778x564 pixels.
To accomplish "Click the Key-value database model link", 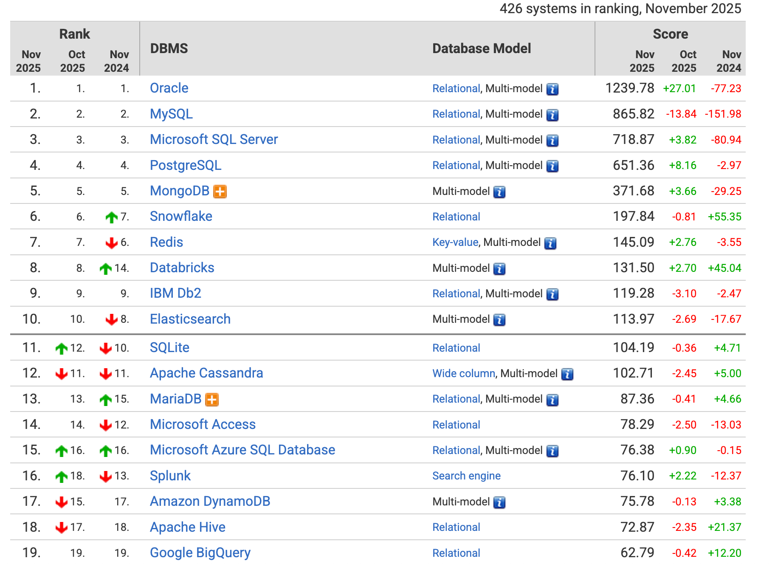I will (455, 242).
